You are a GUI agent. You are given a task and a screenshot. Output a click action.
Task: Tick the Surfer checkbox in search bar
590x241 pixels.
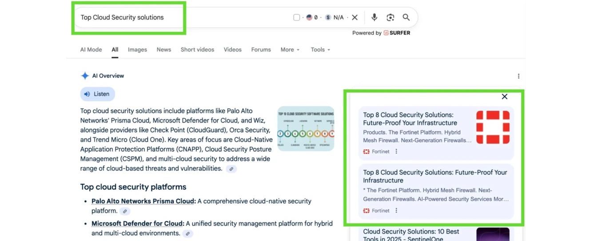297,17
